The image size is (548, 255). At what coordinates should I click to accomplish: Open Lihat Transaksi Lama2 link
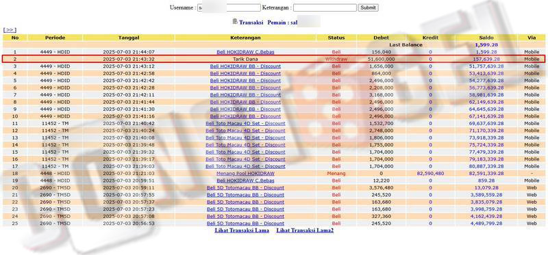pyautogui.click(x=305, y=230)
